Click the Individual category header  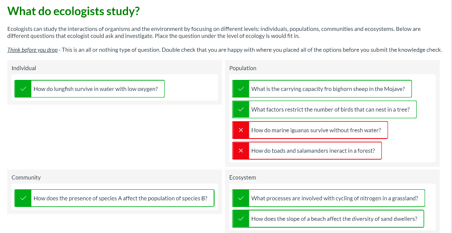click(x=24, y=68)
